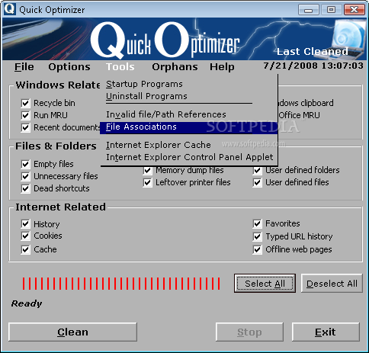
Task: Click the Ready status text
Action: point(27,303)
